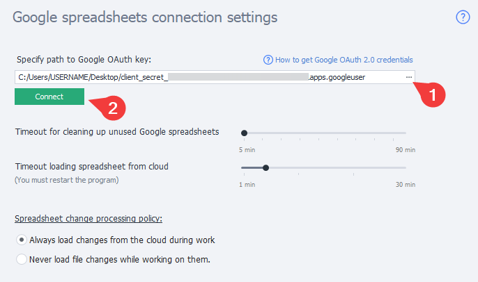Click the '30 min' label under the loading slider
Viewport: 478px width, 282px height.
[x=406, y=185]
